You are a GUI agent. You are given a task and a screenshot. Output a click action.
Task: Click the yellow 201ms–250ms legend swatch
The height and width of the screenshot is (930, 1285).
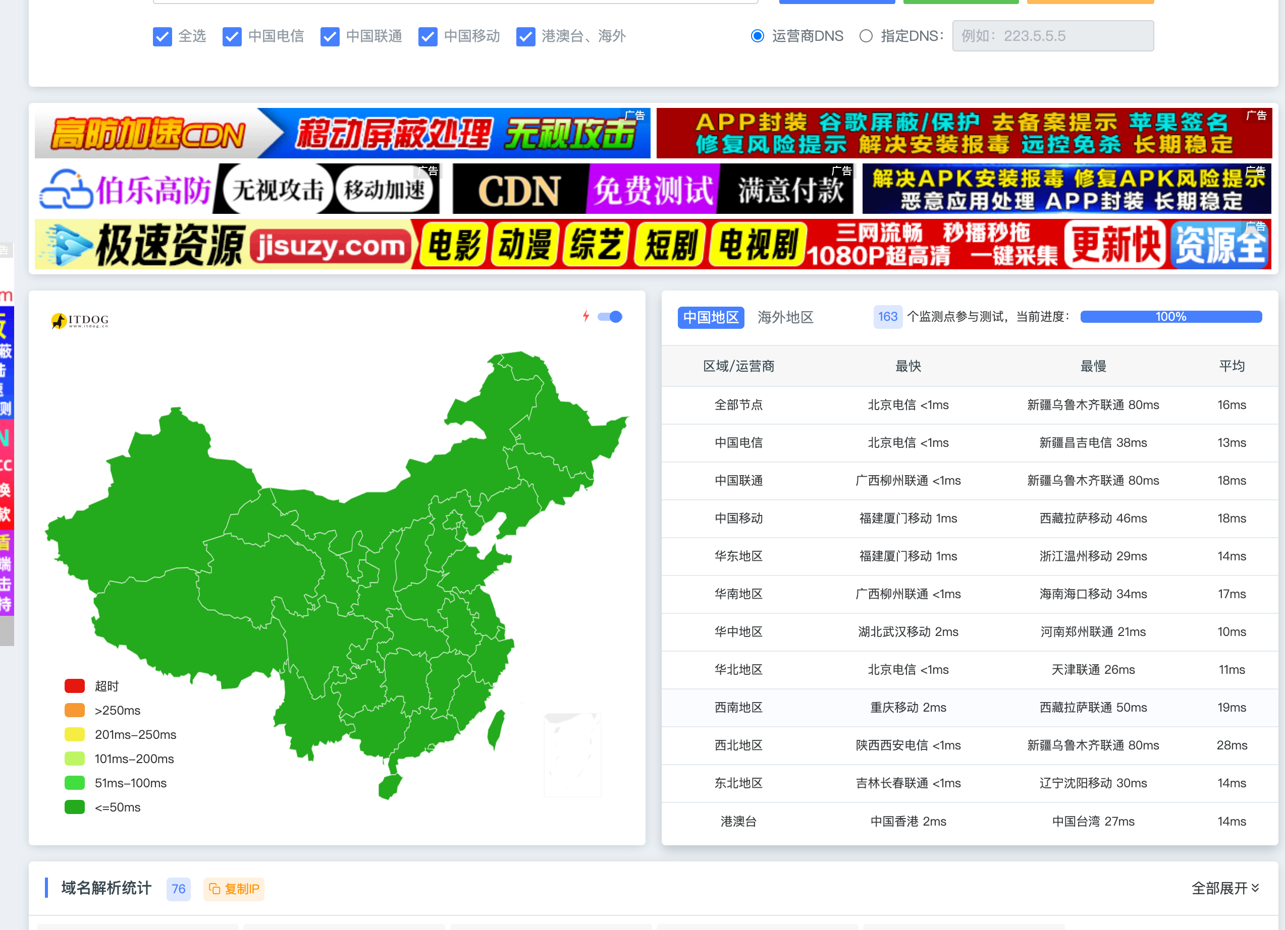[x=75, y=735]
